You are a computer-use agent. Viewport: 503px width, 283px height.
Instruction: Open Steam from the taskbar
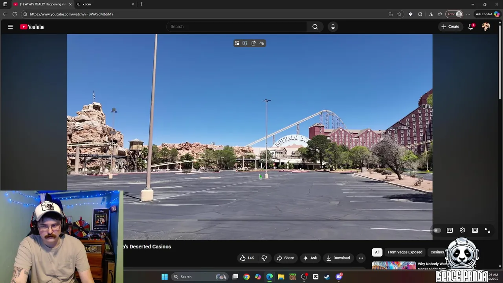click(x=327, y=277)
